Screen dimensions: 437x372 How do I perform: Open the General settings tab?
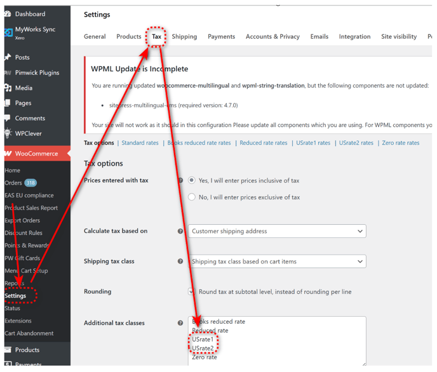(95, 36)
